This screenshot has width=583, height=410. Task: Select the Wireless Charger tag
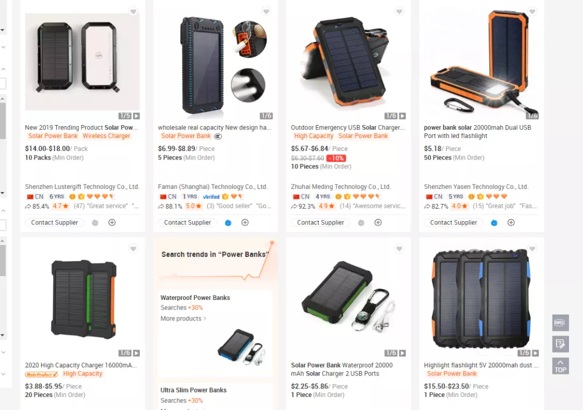coord(106,136)
